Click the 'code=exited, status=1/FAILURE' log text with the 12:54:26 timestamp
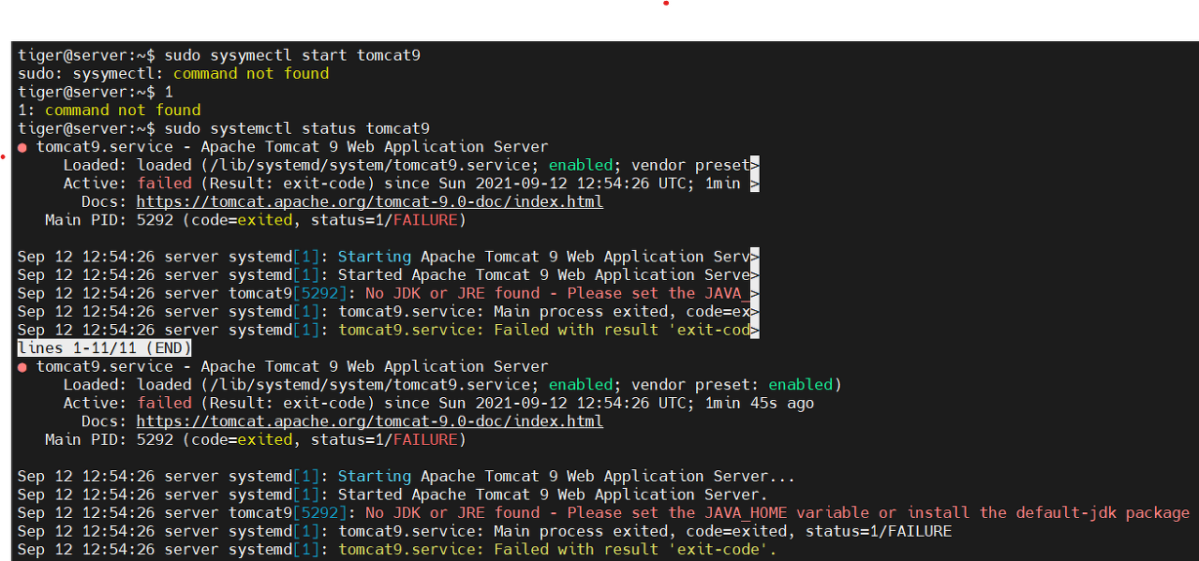Image resolution: width=1199 pixels, height=561 pixels. [819, 532]
